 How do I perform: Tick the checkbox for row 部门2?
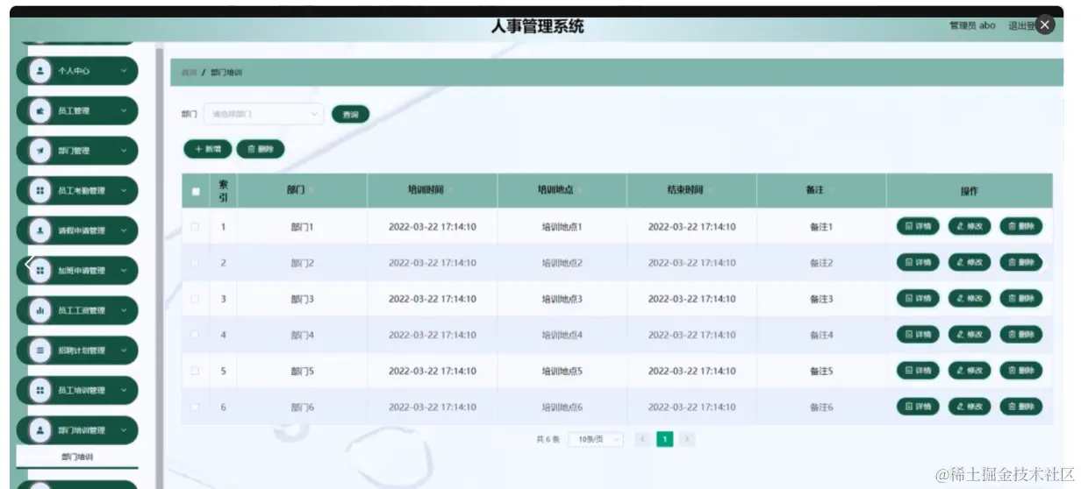click(x=195, y=263)
